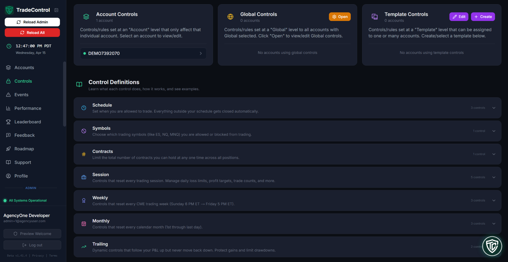Create a new template control
Viewport: 508px width, 262px height.
(x=483, y=17)
